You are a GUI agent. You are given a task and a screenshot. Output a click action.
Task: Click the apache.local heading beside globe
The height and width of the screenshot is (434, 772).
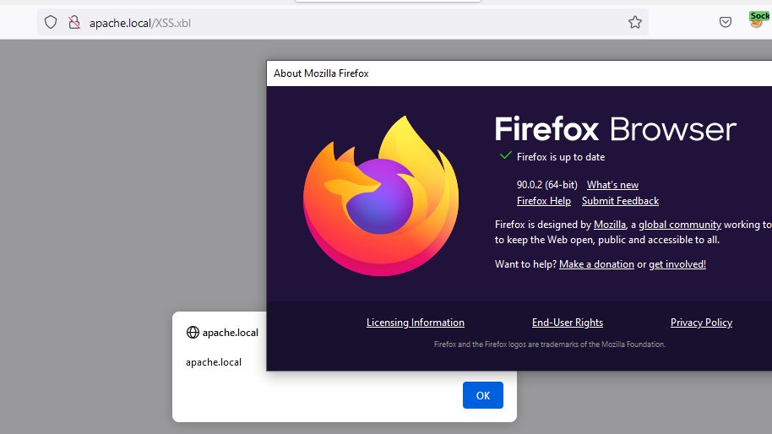tap(231, 333)
